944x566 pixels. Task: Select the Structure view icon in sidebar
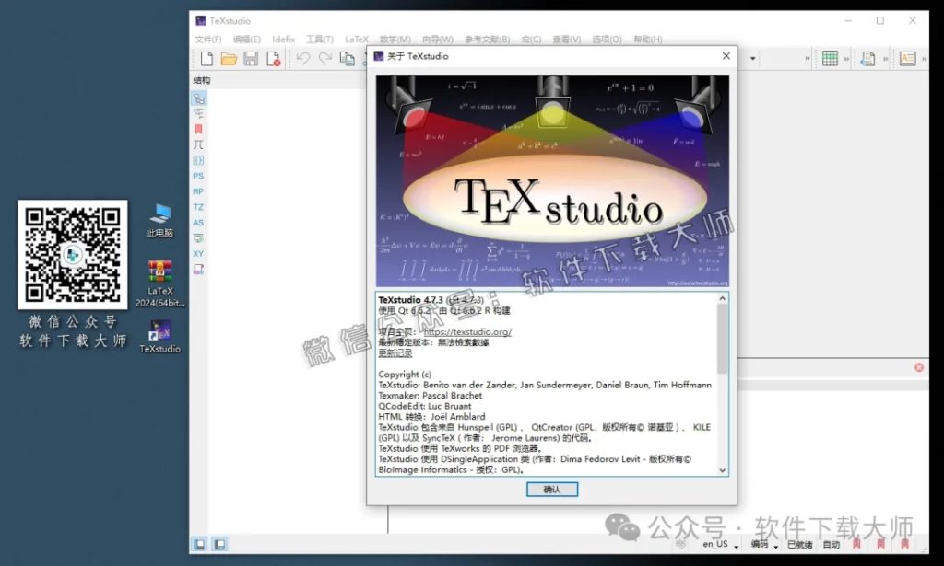198,98
